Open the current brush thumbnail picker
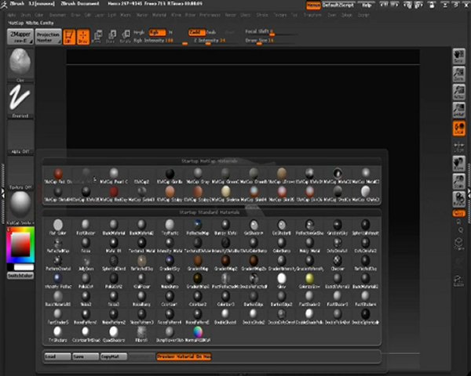The width and height of the screenshot is (471, 376). (22, 63)
